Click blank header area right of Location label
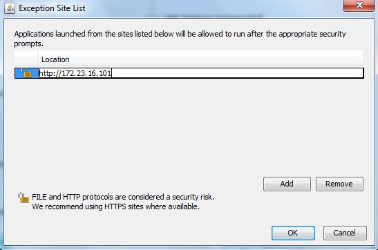The height and width of the screenshot is (250, 378). pos(216,59)
